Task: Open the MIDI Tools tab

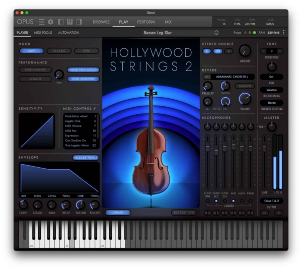Action: coord(43,33)
